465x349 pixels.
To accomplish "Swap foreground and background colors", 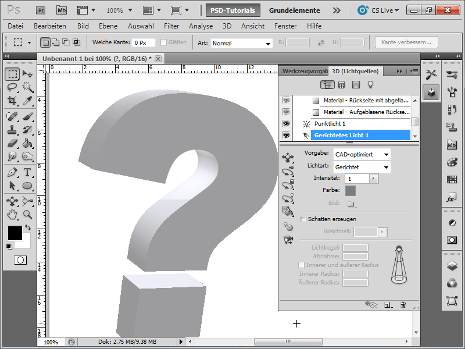I will 28,227.
